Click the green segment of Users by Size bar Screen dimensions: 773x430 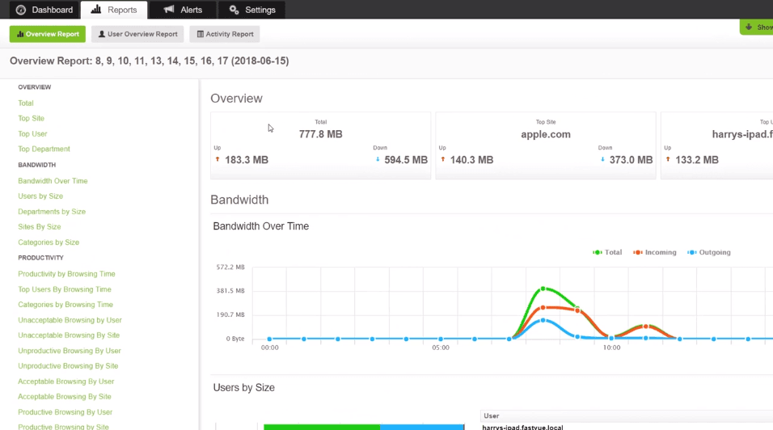tap(322, 427)
